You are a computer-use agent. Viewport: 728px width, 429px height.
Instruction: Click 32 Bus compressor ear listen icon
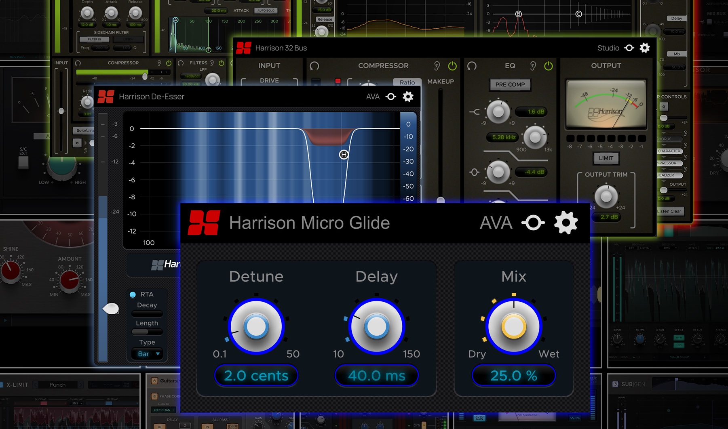pos(437,65)
